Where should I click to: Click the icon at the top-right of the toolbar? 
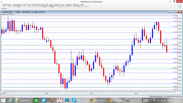[x=180, y=7]
